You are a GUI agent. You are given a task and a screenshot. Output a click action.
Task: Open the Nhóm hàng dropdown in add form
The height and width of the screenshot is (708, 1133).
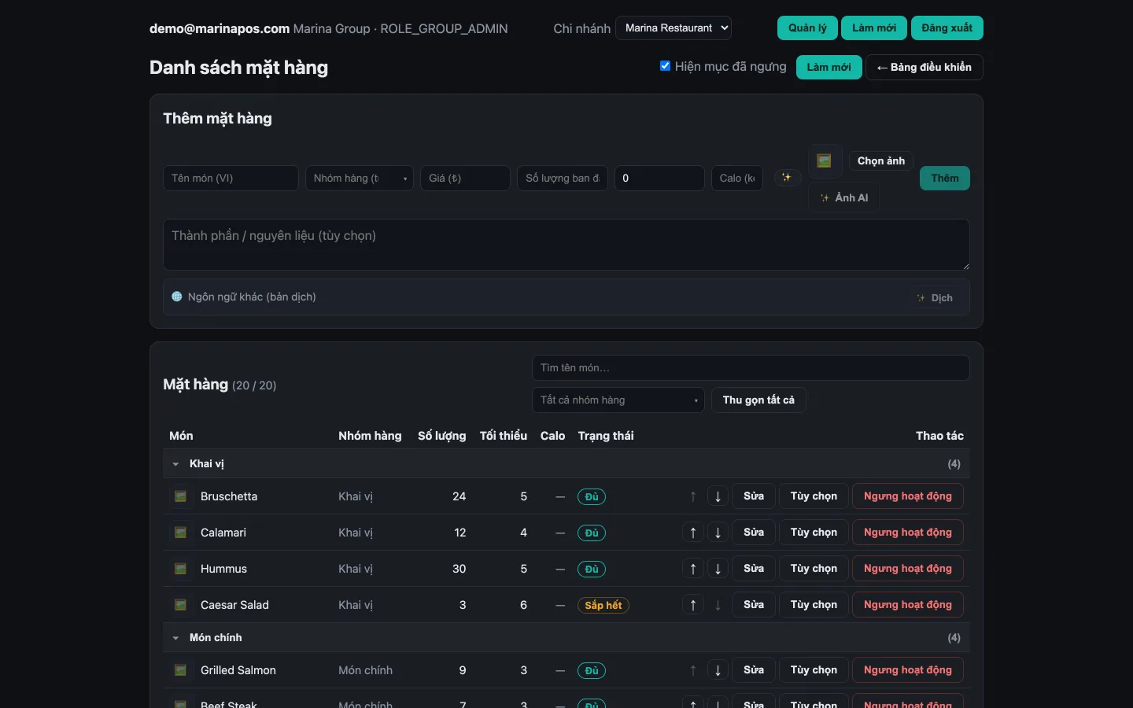[x=360, y=179]
